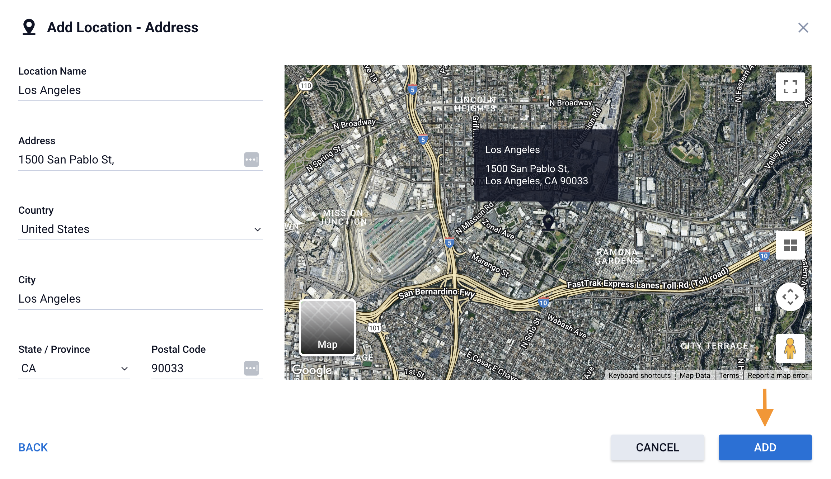Click the location pin marker on map
Image resolution: width=831 pixels, height=479 pixels.
click(548, 222)
